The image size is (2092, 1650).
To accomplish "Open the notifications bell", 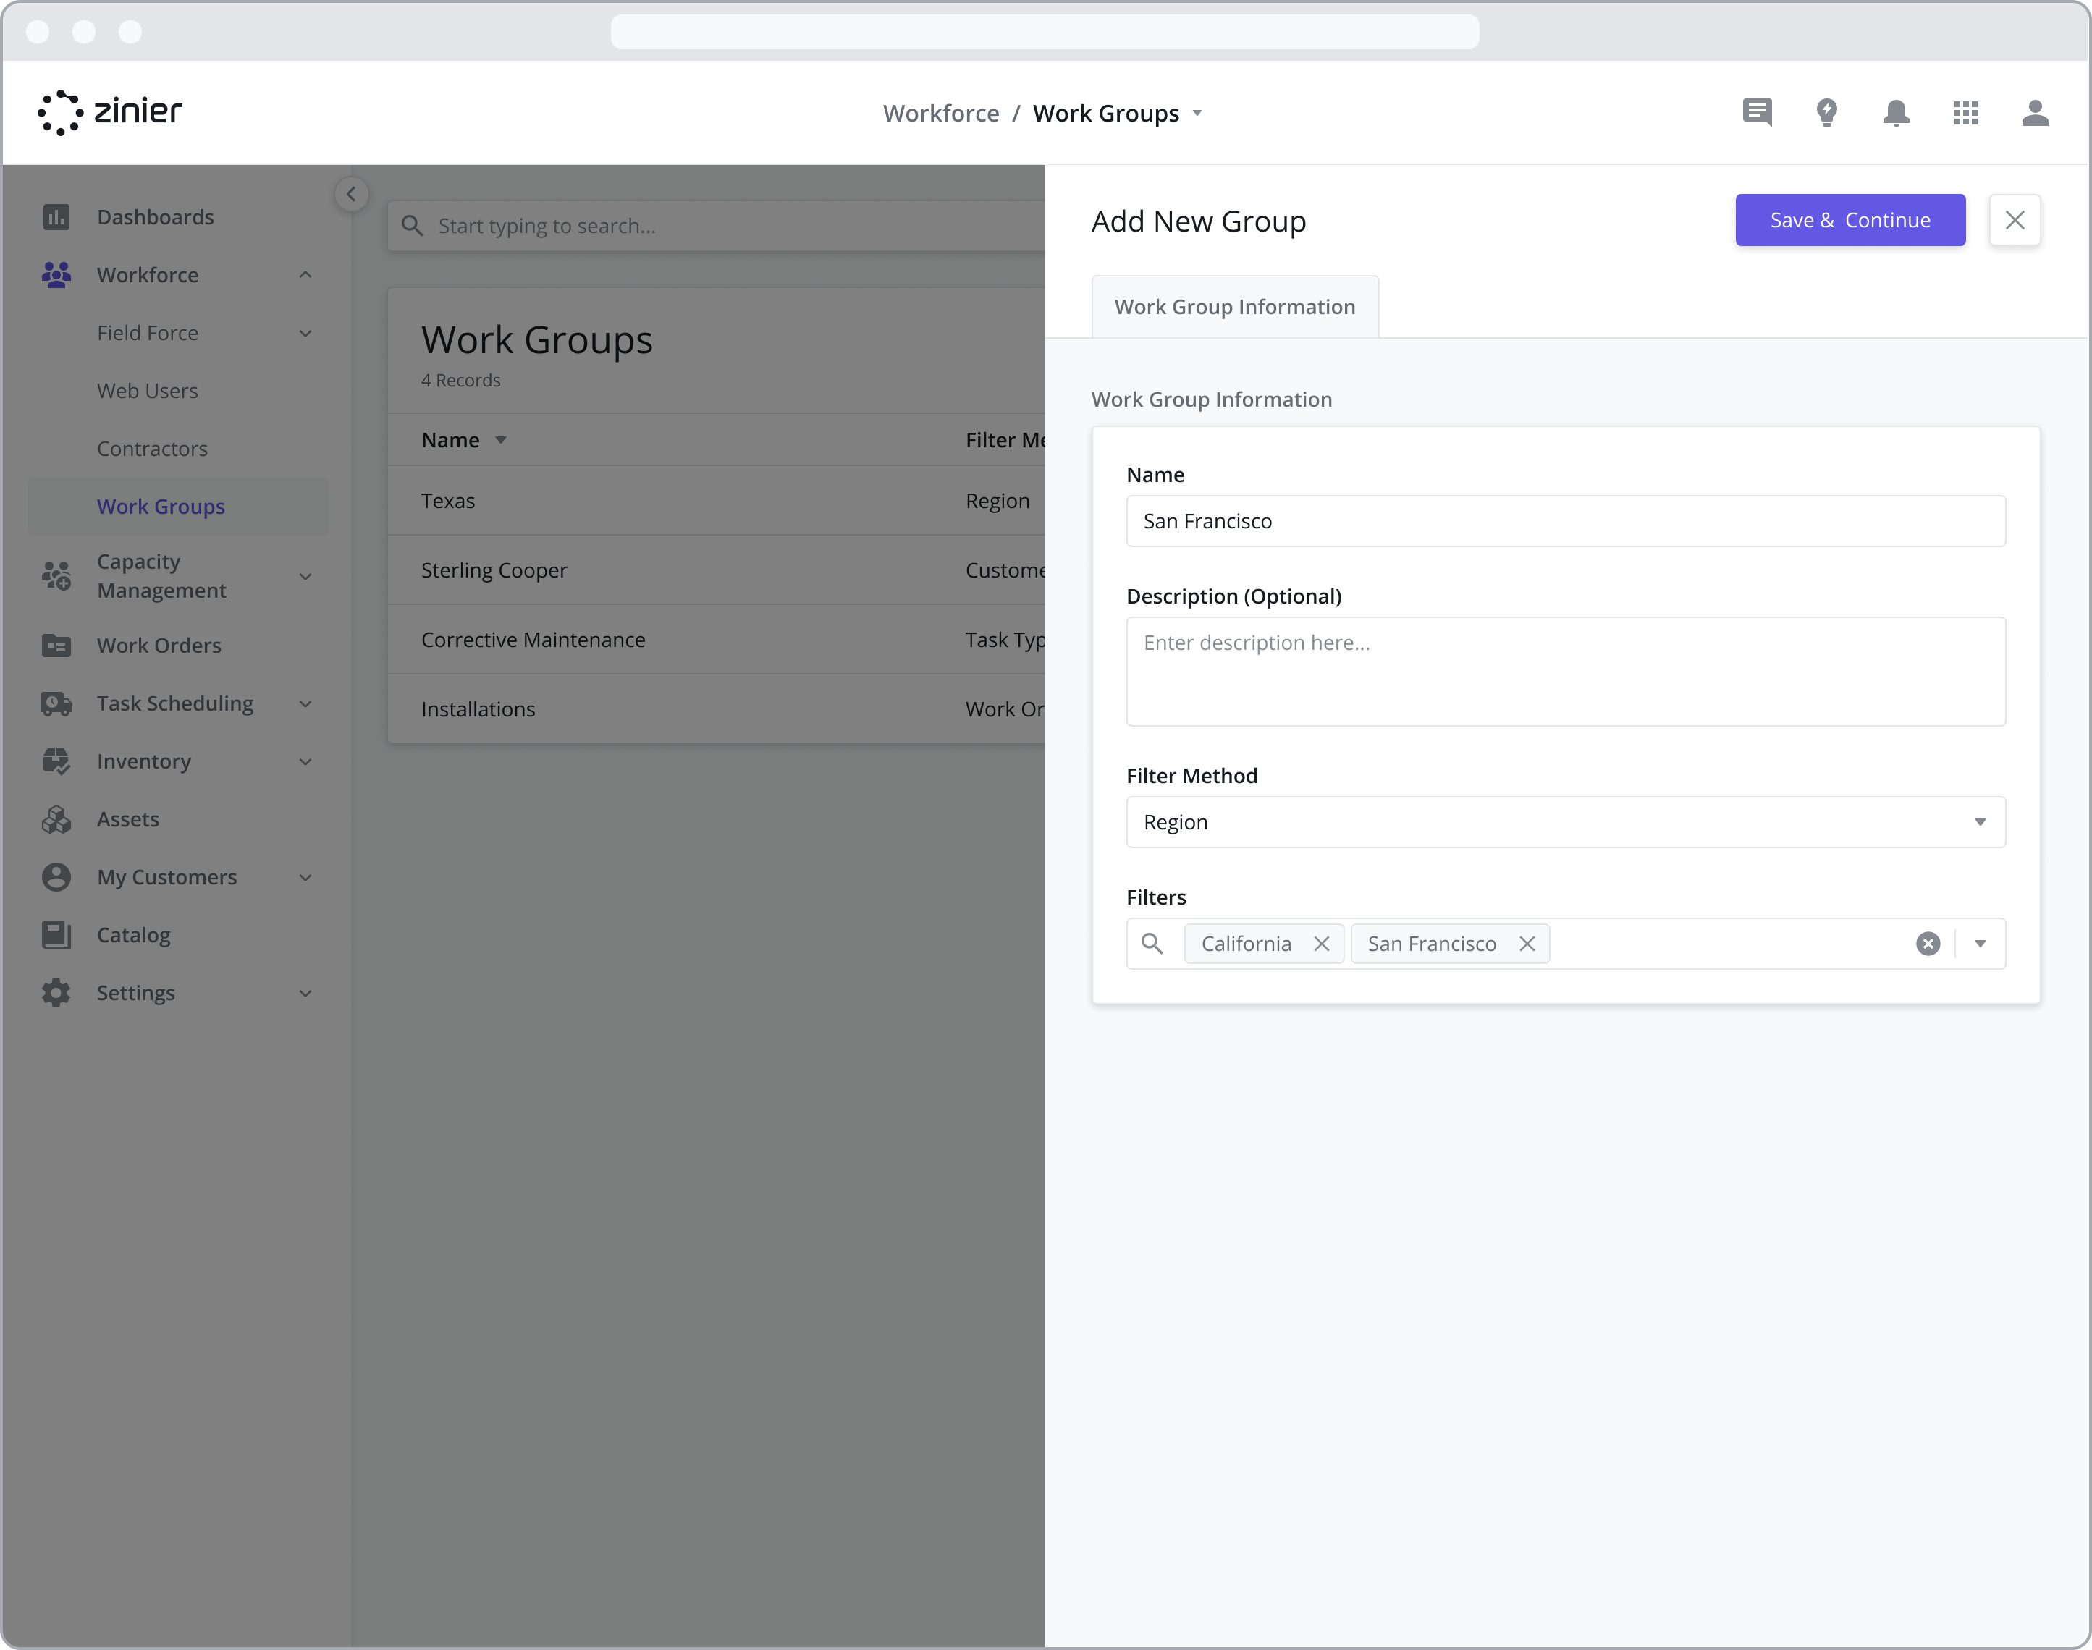I will point(1896,113).
